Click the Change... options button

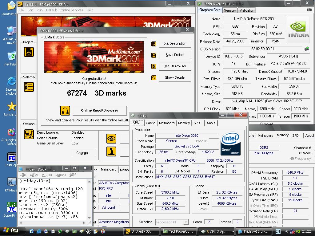pyautogui.click(x=84, y=153)
